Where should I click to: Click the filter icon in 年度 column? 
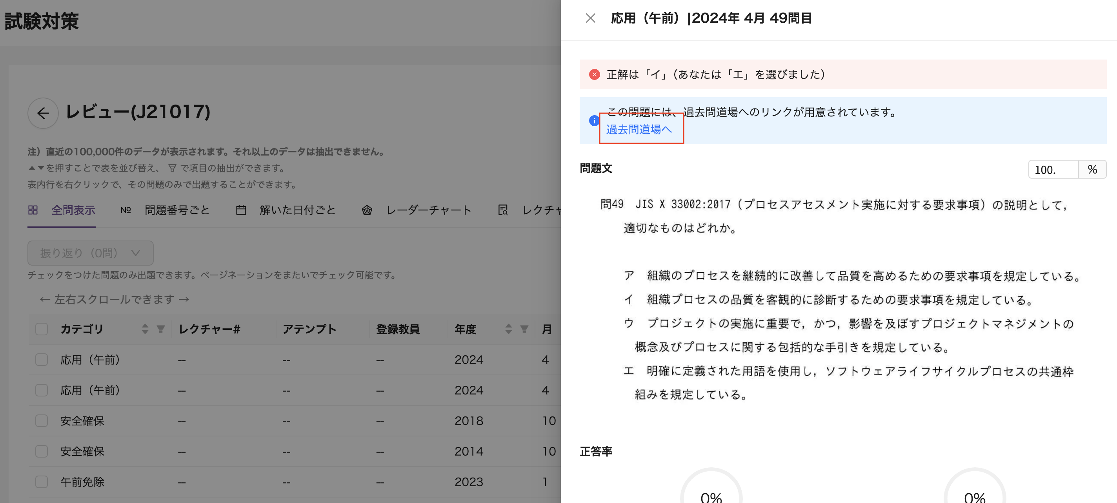coord(524,329)
